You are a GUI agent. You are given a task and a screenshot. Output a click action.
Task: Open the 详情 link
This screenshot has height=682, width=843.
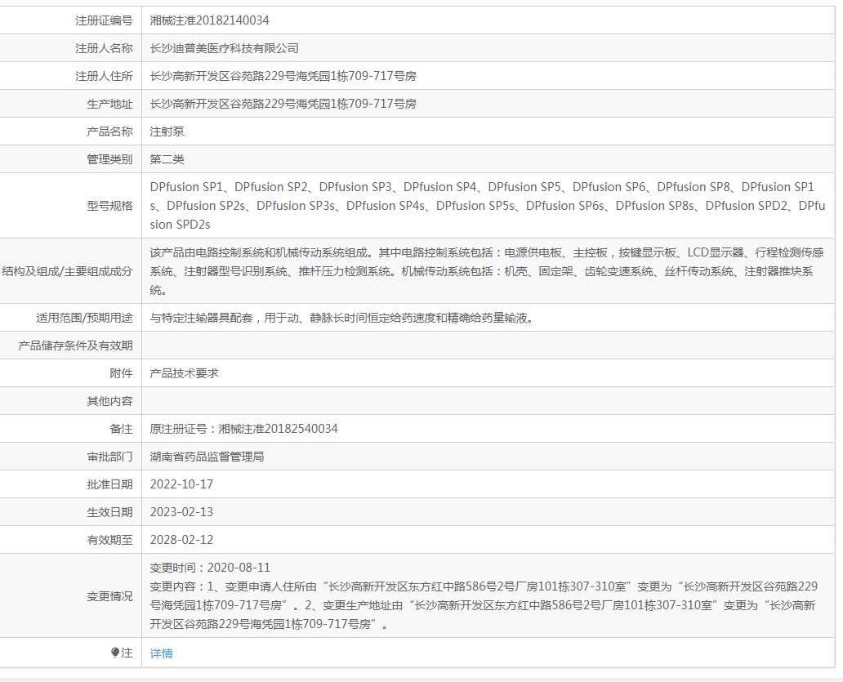coord(161,653)
